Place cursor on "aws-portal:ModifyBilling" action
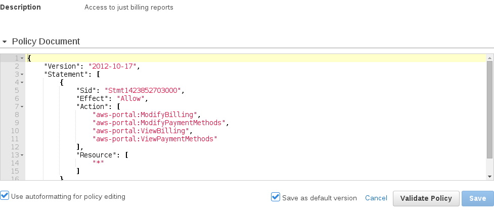 (x=147, y=115)
